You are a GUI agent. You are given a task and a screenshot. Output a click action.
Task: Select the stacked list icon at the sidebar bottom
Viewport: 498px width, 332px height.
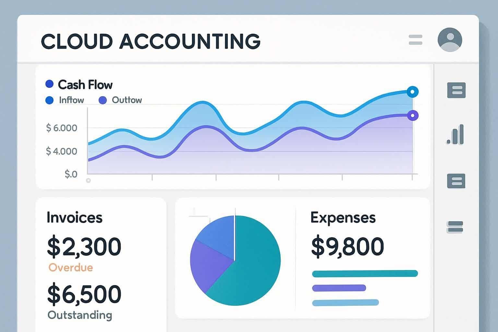point(456,226)
